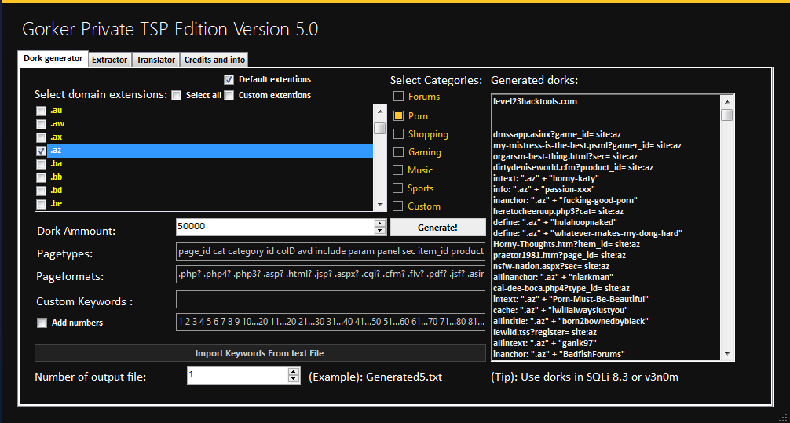Tick the Shopping category checkbox
The height and width of the screenshot is (423, 790).
398,134
